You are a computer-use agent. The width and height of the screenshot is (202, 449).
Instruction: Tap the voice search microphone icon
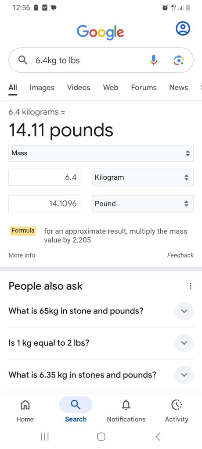click(154, 60)
